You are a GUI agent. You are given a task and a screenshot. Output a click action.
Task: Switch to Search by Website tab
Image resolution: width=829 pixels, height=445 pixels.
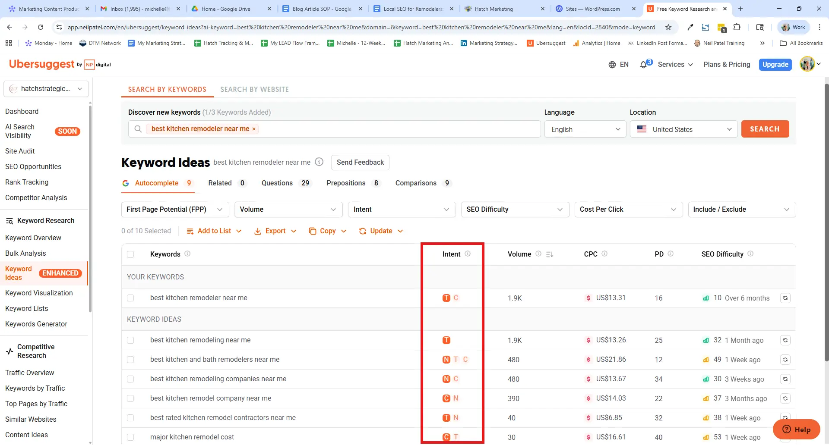click(254, 89)
